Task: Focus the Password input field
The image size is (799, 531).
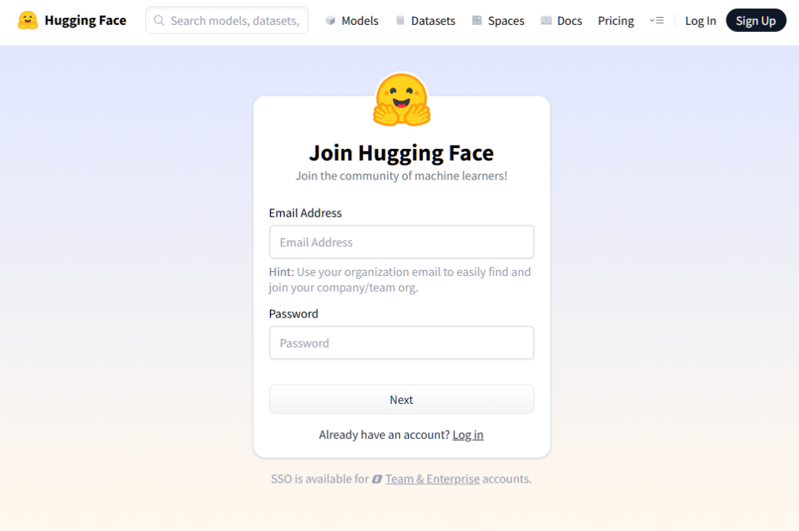Action: click(x=402, y=342)
